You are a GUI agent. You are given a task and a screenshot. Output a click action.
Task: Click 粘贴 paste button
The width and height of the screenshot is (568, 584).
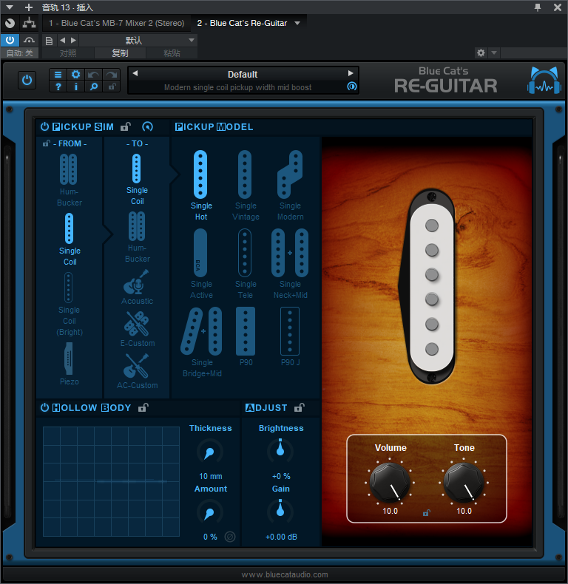tap(172, 53)
